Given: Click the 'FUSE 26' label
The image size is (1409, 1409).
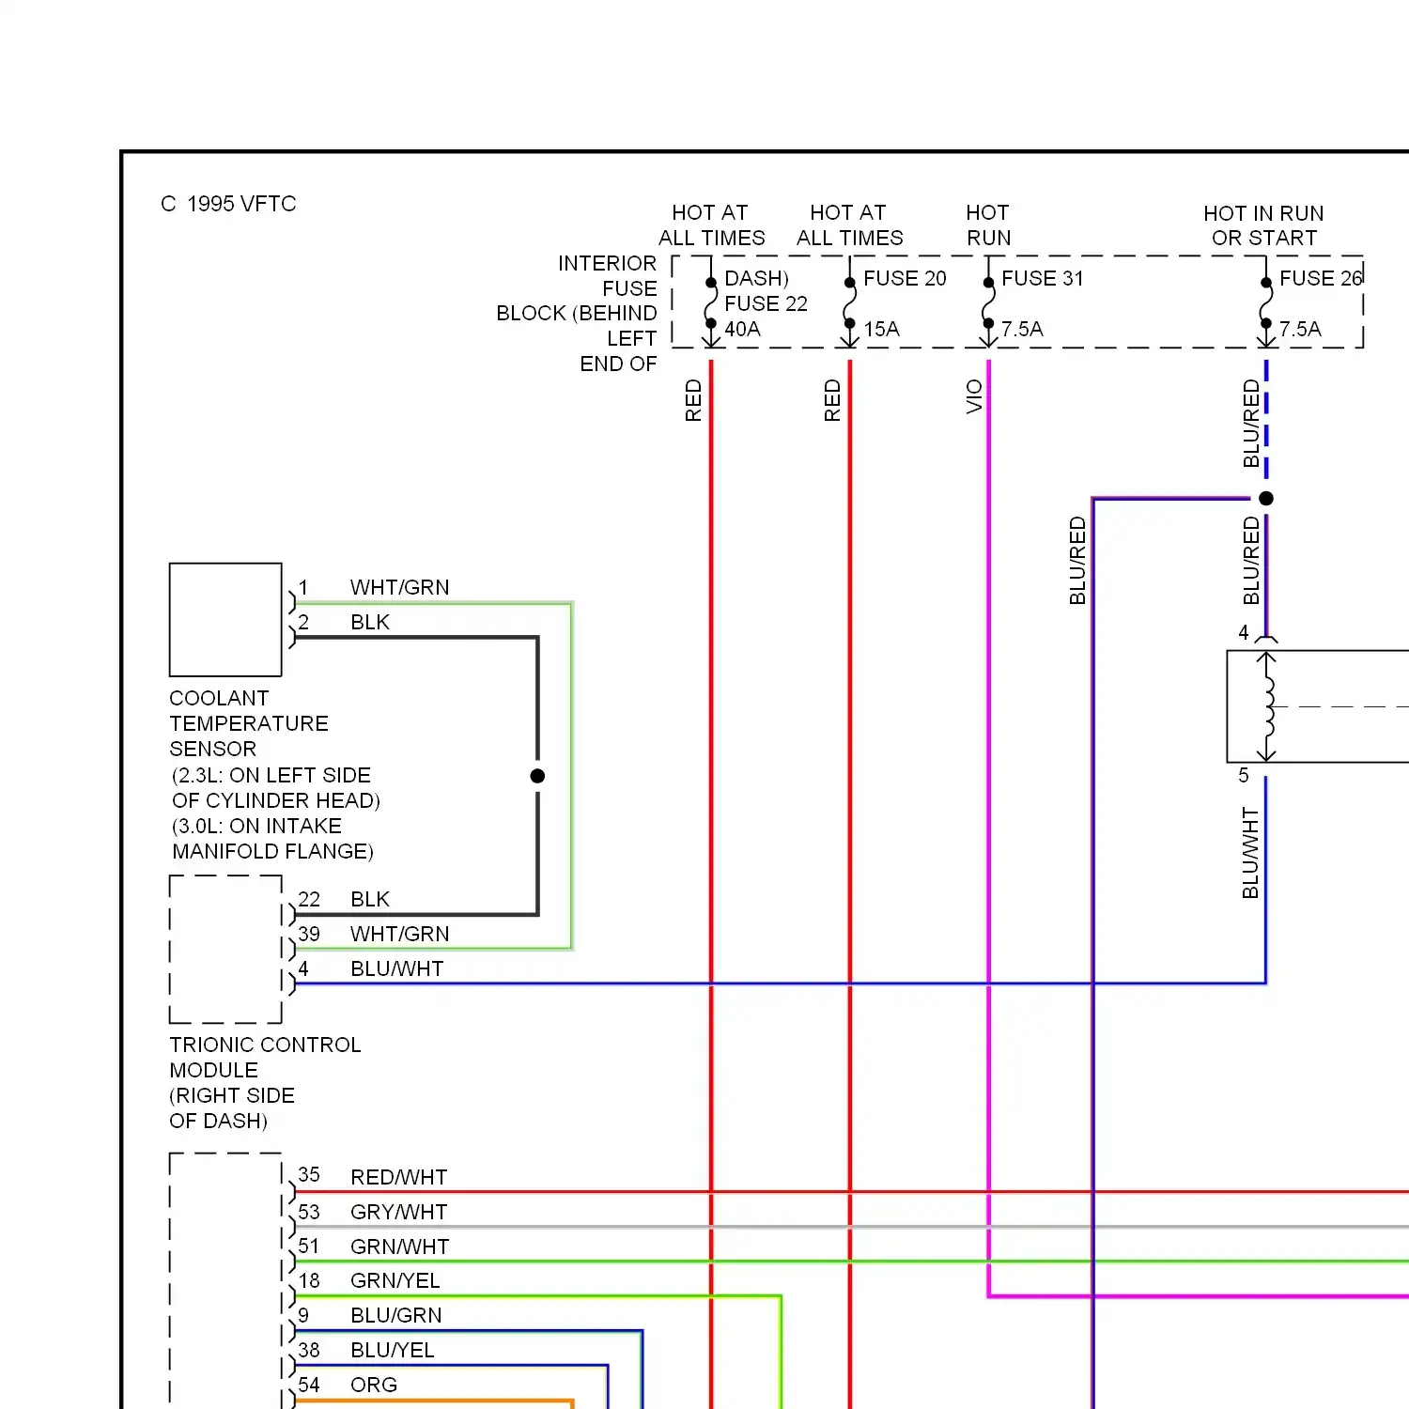Looking at the screenshot, I should click(x=1321, y=278).
